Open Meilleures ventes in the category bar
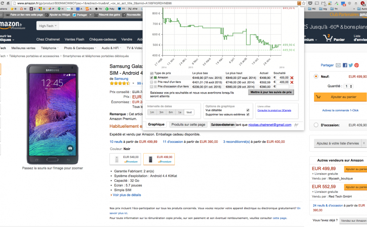The image size is (367, 227). click(x=24, y=48)
